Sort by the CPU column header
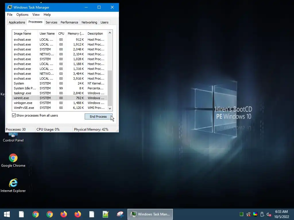294x220 pixels. (x=61, y=34)
